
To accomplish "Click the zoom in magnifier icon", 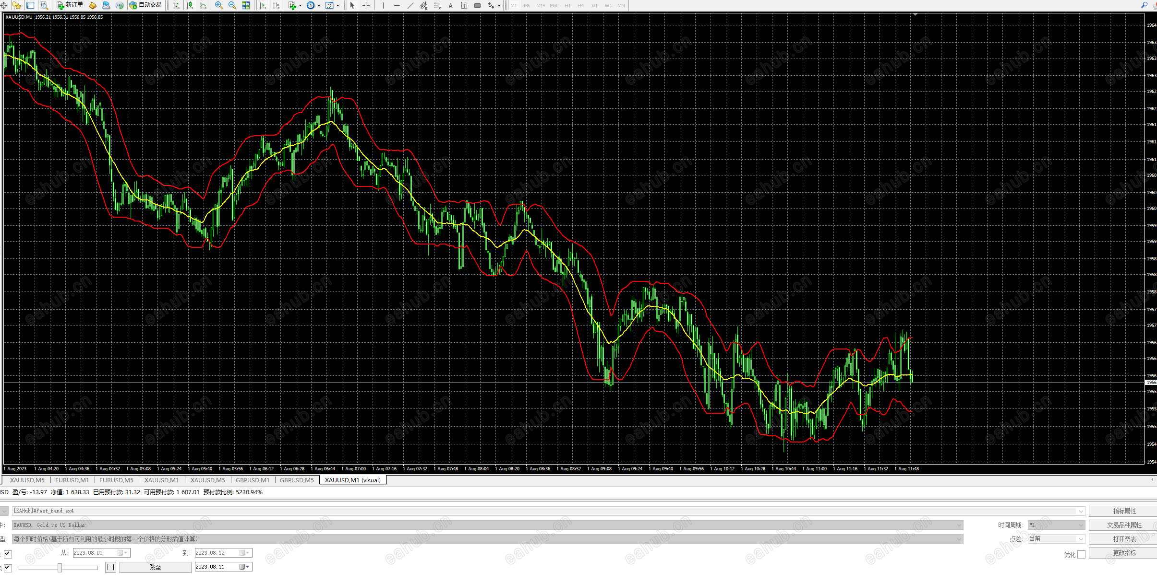I will pyautogui.click(x=219, y=5).
